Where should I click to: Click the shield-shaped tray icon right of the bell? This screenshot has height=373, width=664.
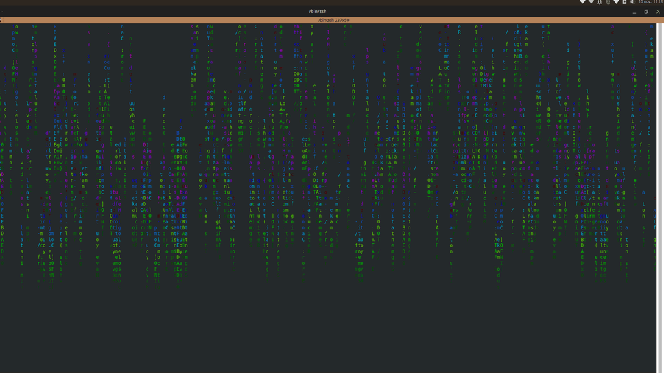tap(608, 3)
